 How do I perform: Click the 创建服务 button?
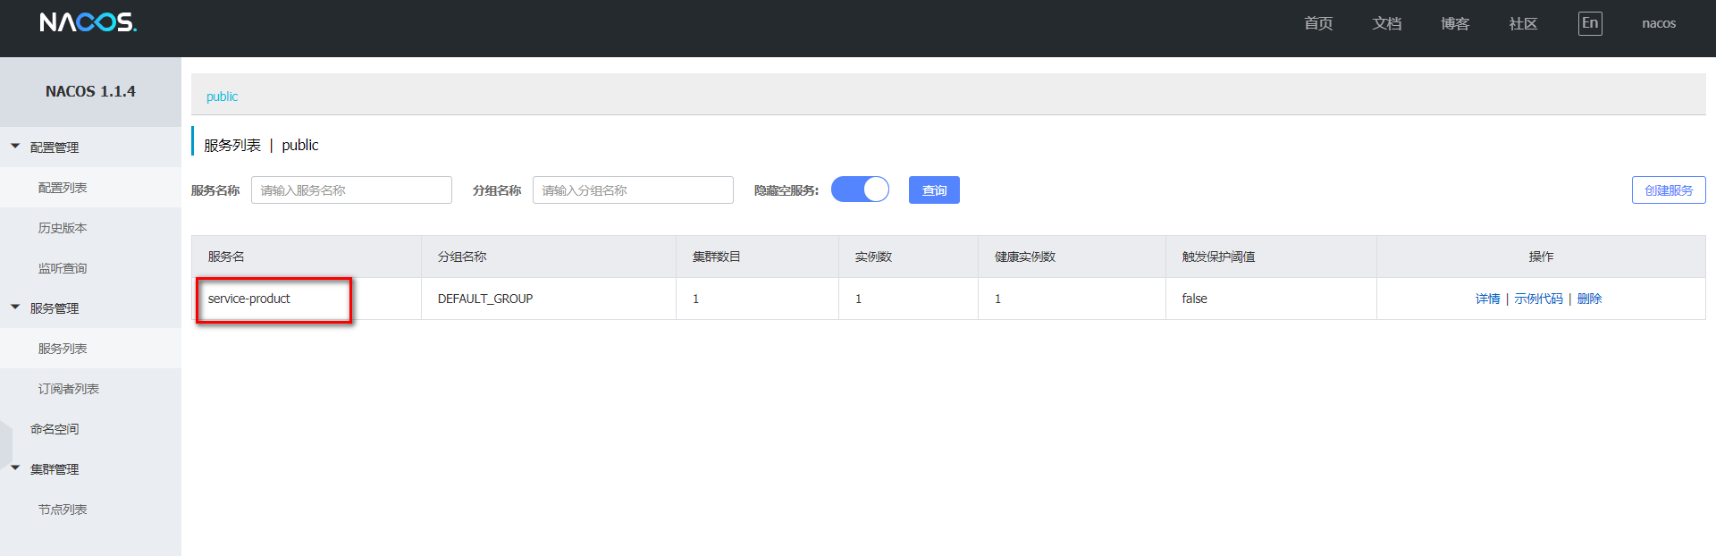point(1669,190)
